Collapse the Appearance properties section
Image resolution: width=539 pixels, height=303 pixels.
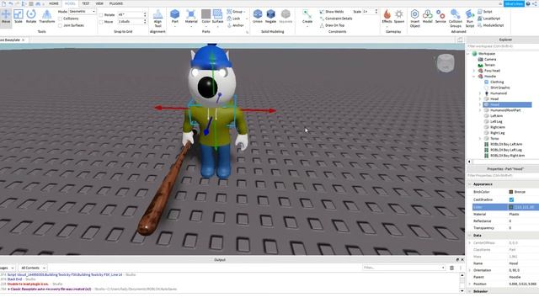pyautogui.click(x=470, y=184)
